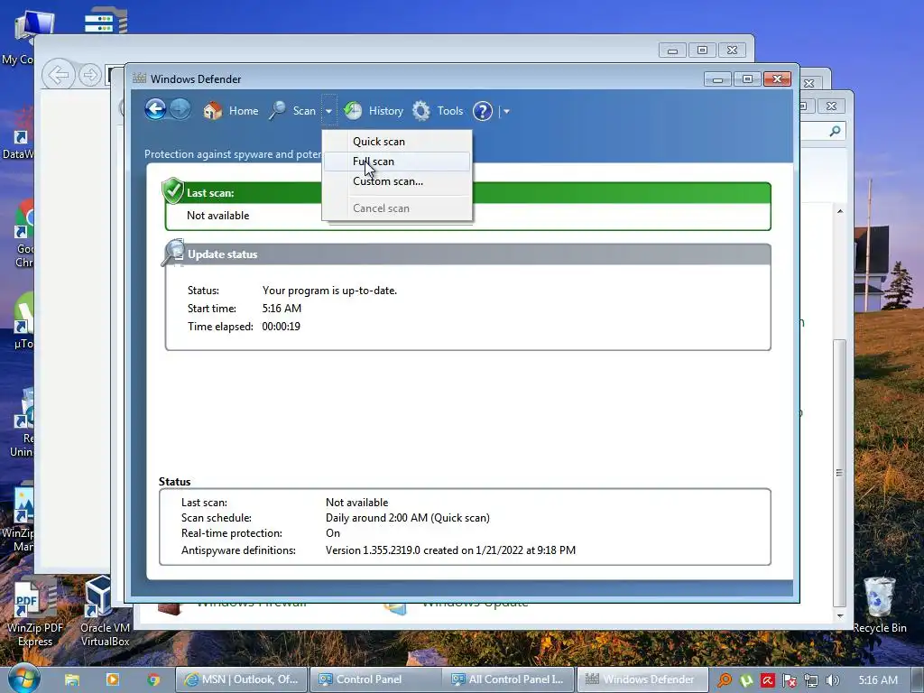Choose Custom scan... option
924x693 pixels.
[397, 181]
